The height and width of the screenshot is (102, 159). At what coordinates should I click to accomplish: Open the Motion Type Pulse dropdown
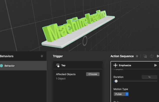(x=121, y=94)
